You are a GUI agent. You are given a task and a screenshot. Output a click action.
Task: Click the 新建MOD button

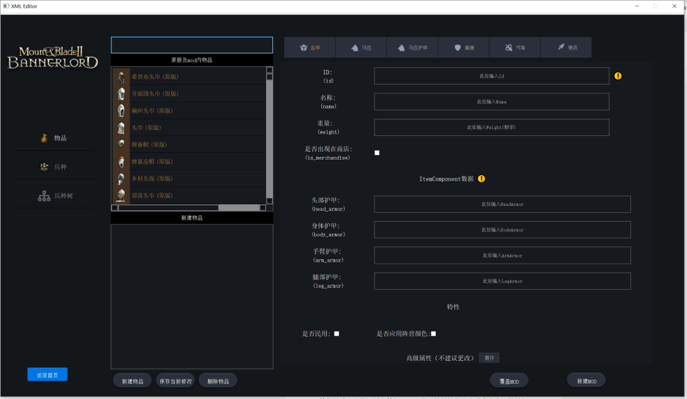[x=586, y=381]
